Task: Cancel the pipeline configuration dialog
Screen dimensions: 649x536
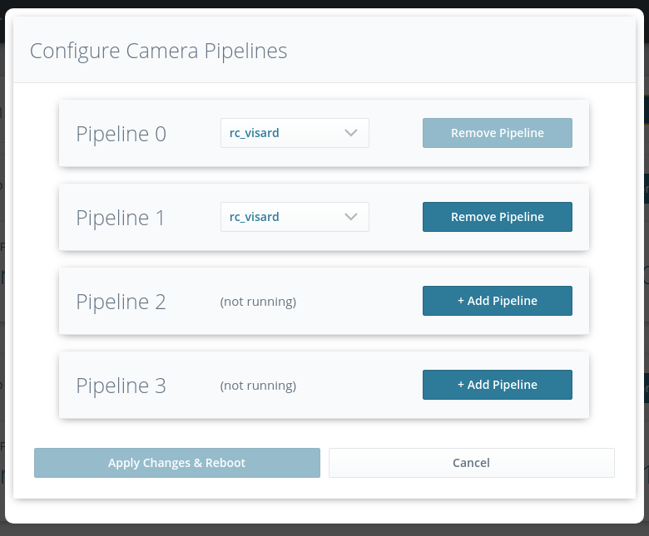Action: (x=471, y=463)
